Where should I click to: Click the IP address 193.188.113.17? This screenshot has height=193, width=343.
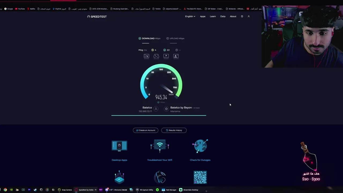[145, 111]
